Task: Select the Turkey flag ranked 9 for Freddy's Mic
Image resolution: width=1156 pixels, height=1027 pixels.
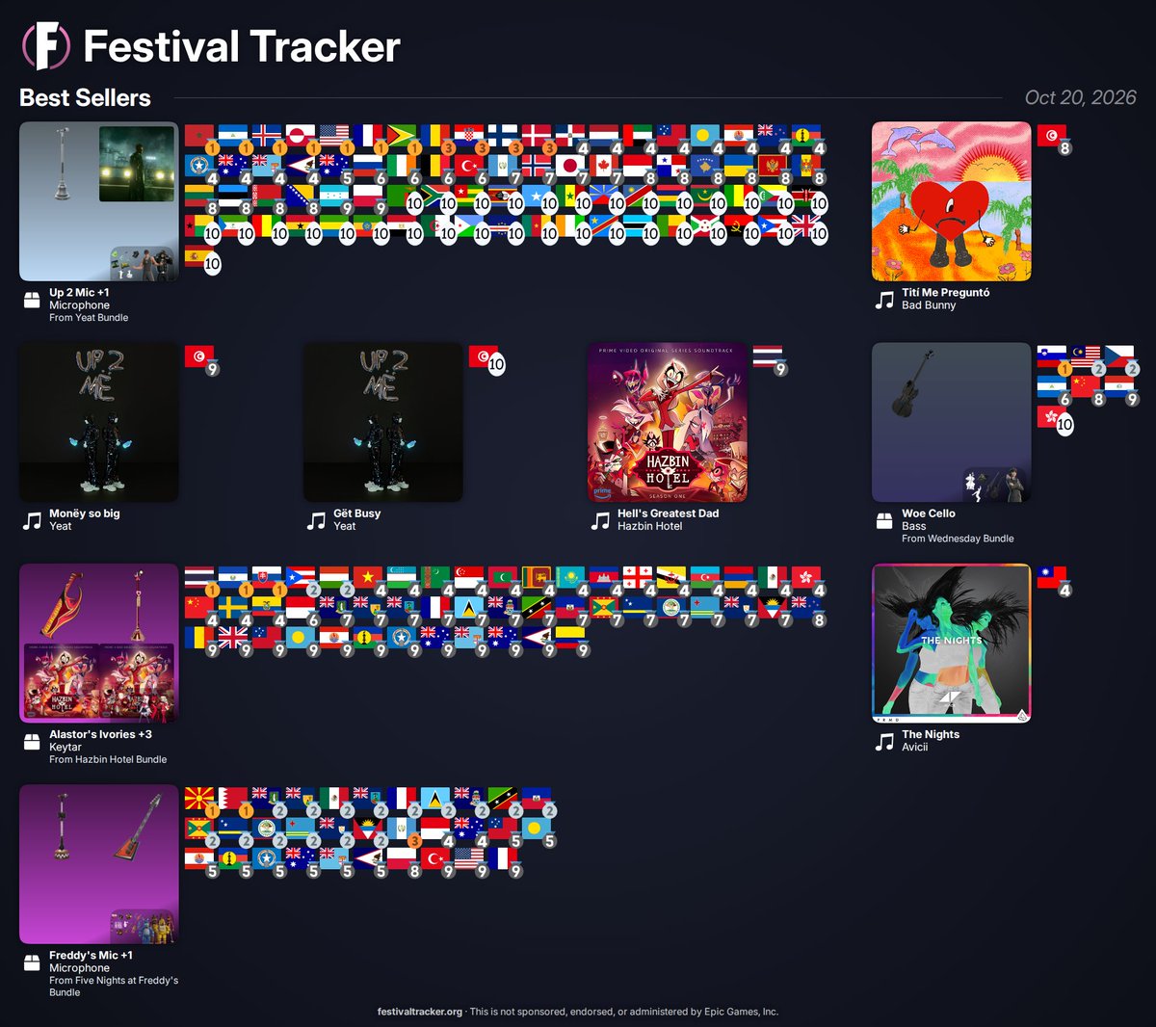Action: pyautogui.click(x=435, y=859)
